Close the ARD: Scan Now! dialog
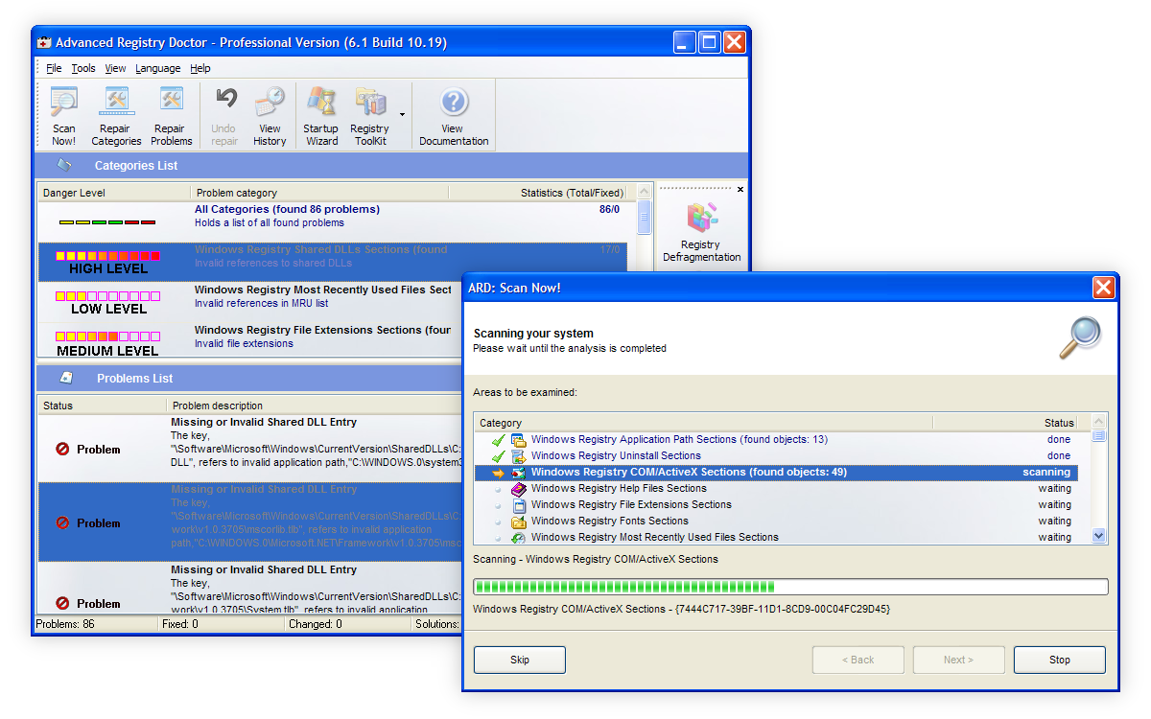 pyautogui.click(x=1104, y=288)
